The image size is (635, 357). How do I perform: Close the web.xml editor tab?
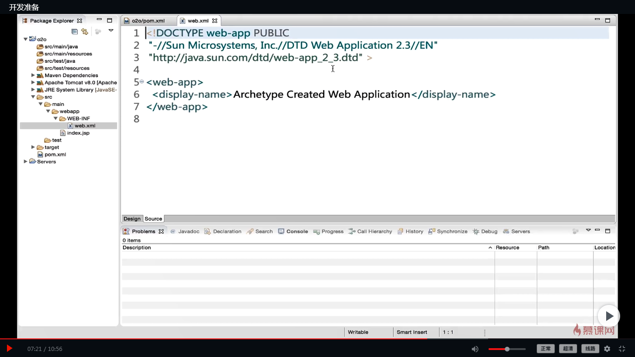pyautogui.click(x=215, y=21)
